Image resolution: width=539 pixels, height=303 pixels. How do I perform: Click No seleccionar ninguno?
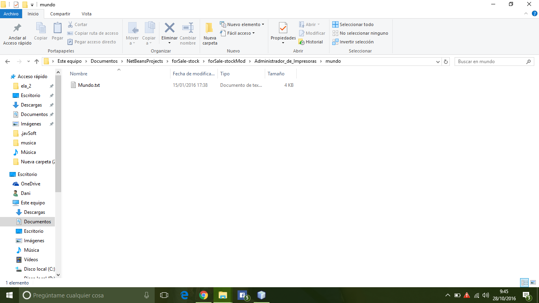[360, 33]
